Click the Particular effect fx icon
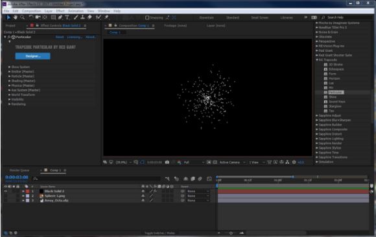Viewport: 376px width, 237px height. point(9,37)
